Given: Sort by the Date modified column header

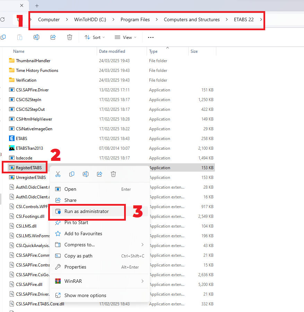Looking at the screenshot, I should pyautogui.click(x=112, y=51).
